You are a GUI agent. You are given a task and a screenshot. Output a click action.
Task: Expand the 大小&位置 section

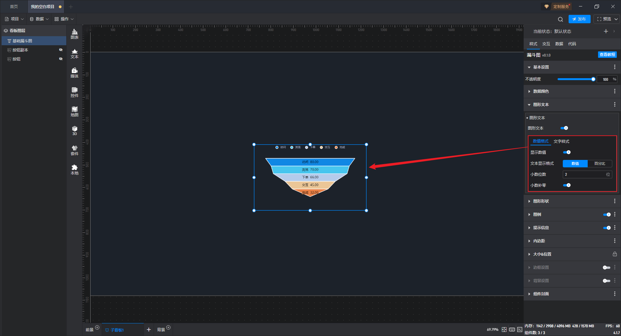coord(529,254)
